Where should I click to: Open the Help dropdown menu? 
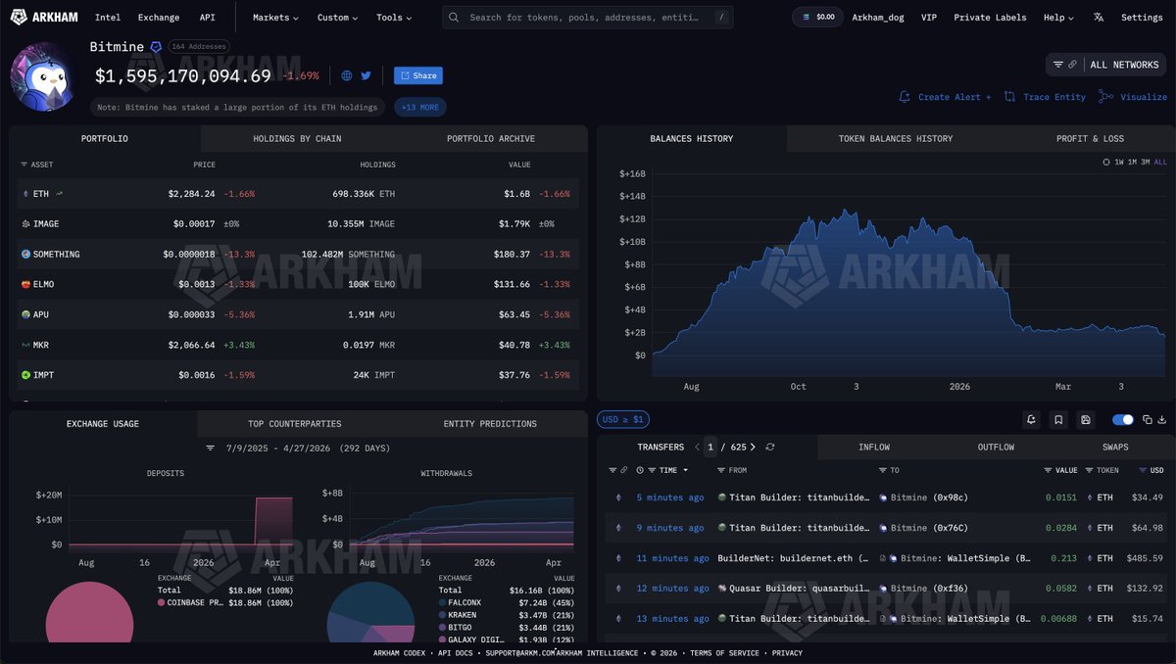(1058, 17)
